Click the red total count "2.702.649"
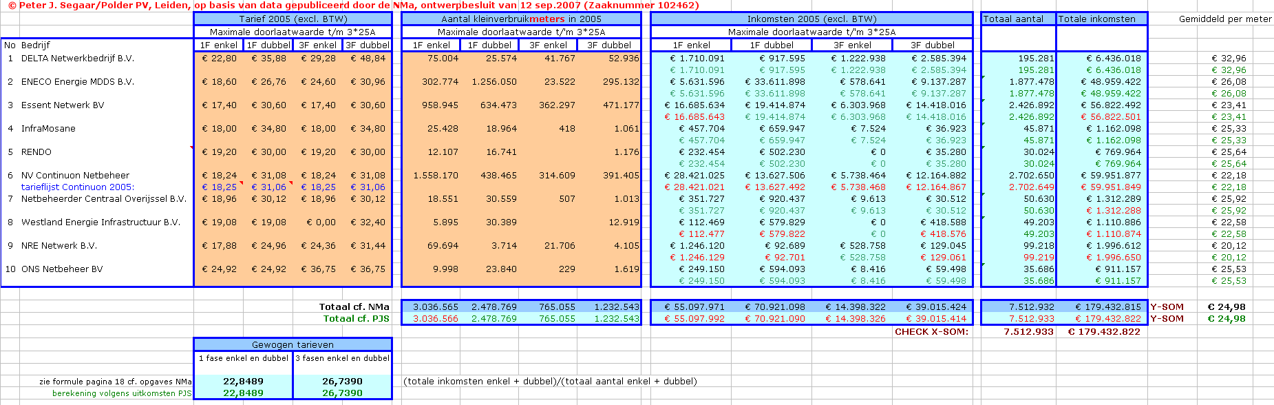 (1031, 187)
